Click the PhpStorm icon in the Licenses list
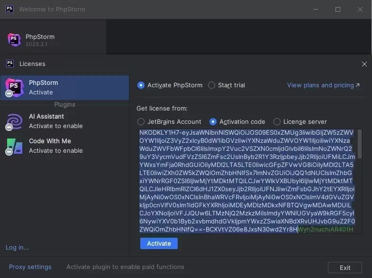 coord(14,87)
